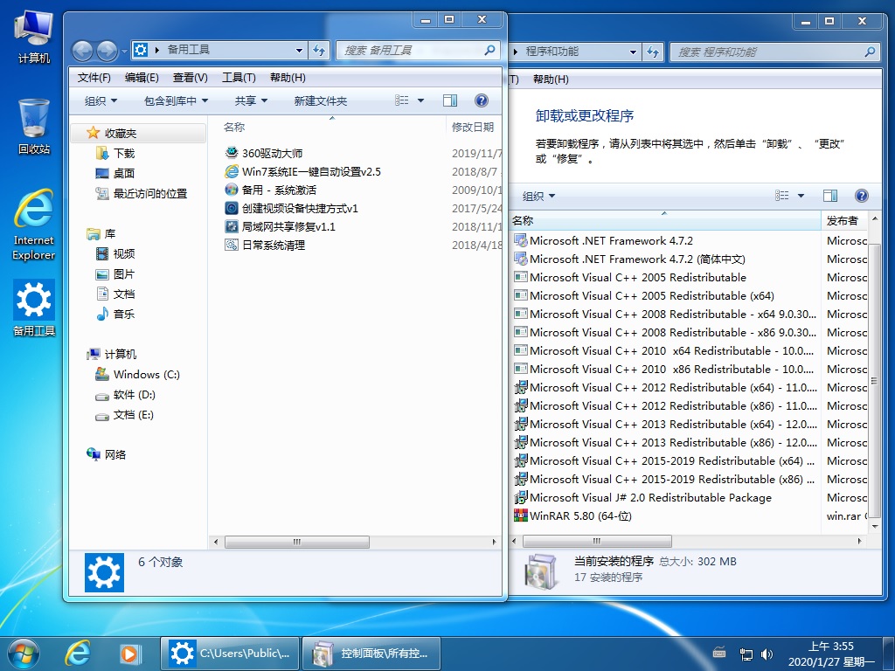
Task: Open view options arrow in 备用工具 toolbar
Action: point(420,100)
